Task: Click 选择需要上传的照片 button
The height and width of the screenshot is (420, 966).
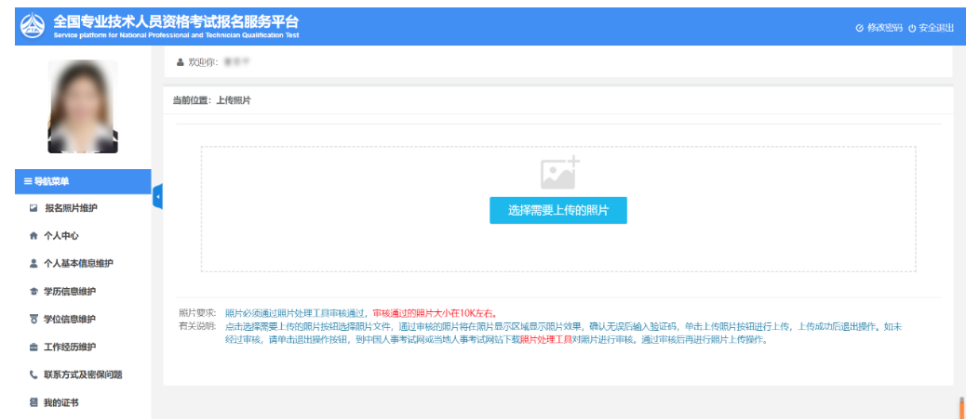Action: [558, 210]
